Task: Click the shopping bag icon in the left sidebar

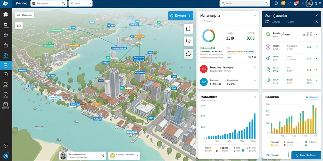Action: tap(6, 45)
